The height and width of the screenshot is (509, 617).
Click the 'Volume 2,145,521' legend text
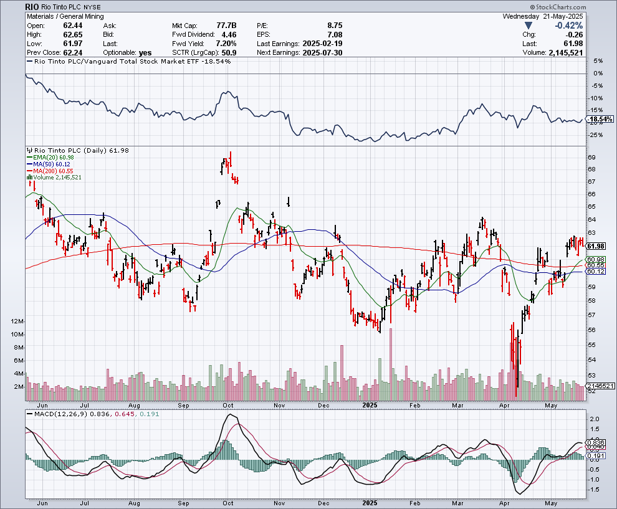click(57, 178)
